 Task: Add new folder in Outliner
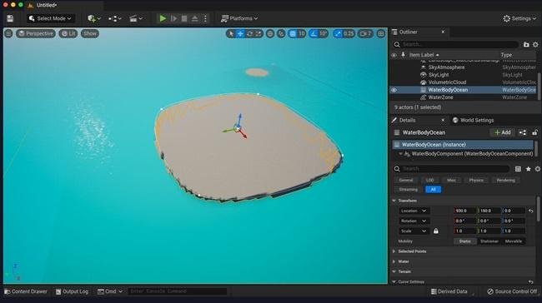click(x=526, y=44)
